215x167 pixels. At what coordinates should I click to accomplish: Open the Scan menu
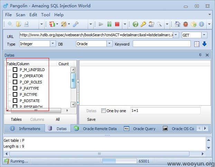[x=21, y=14]
